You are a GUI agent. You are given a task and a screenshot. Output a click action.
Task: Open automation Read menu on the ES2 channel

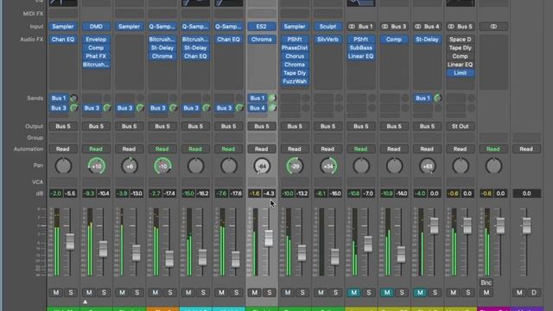[x=261, y=149]
